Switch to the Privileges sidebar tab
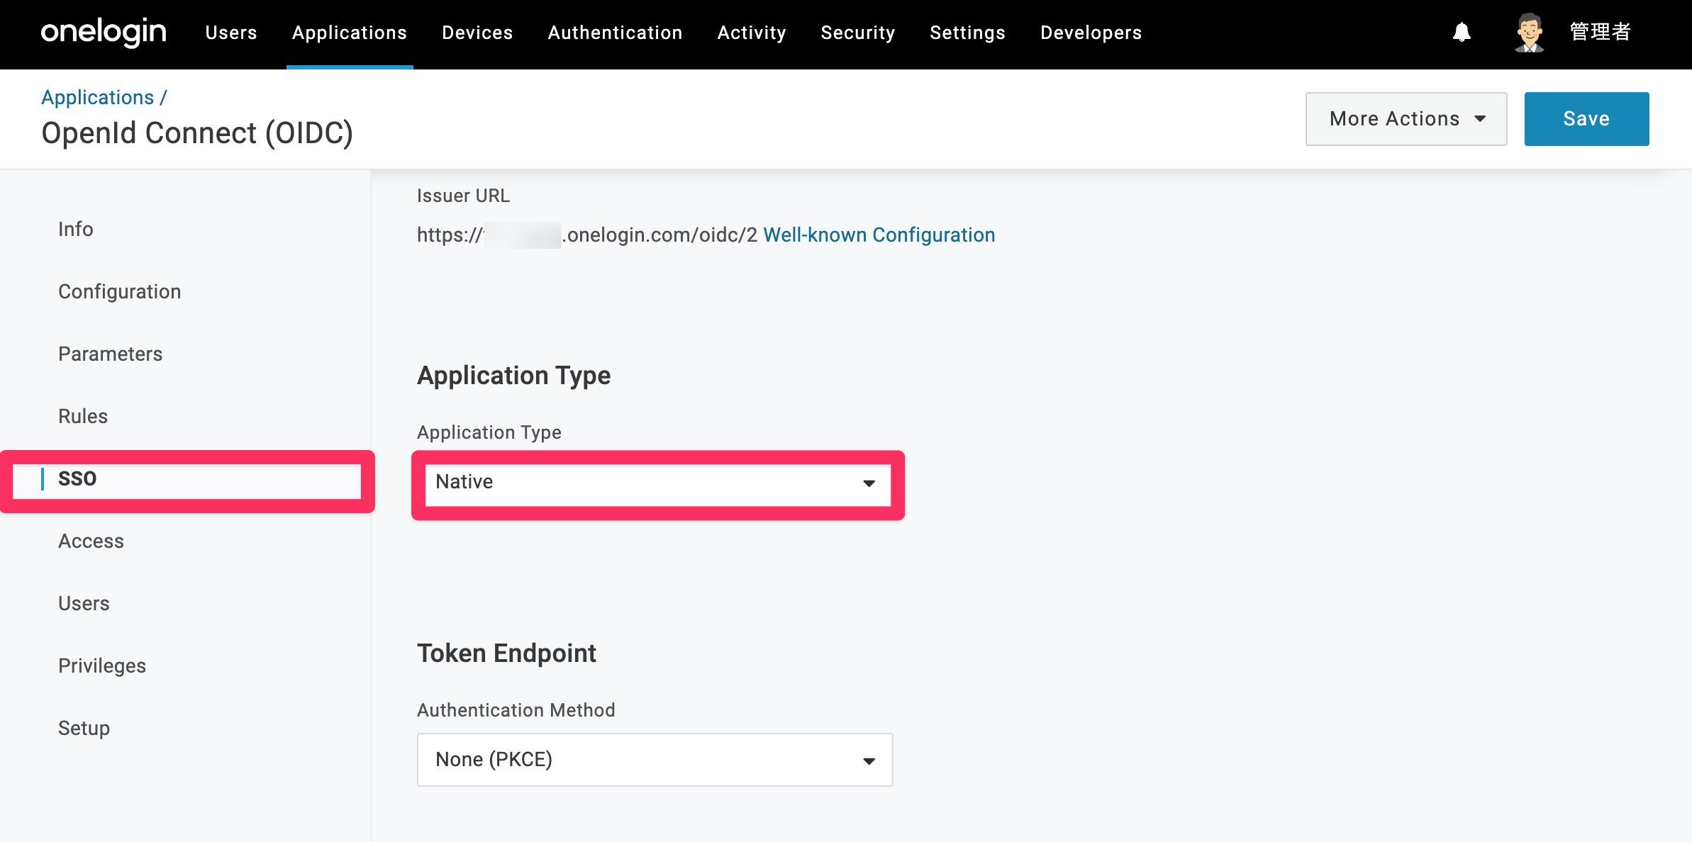Screen dimensions: 1692x842 coord(102,666)
